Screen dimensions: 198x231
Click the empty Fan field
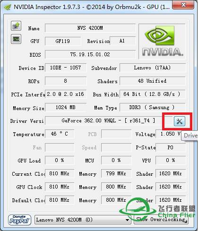60,147
